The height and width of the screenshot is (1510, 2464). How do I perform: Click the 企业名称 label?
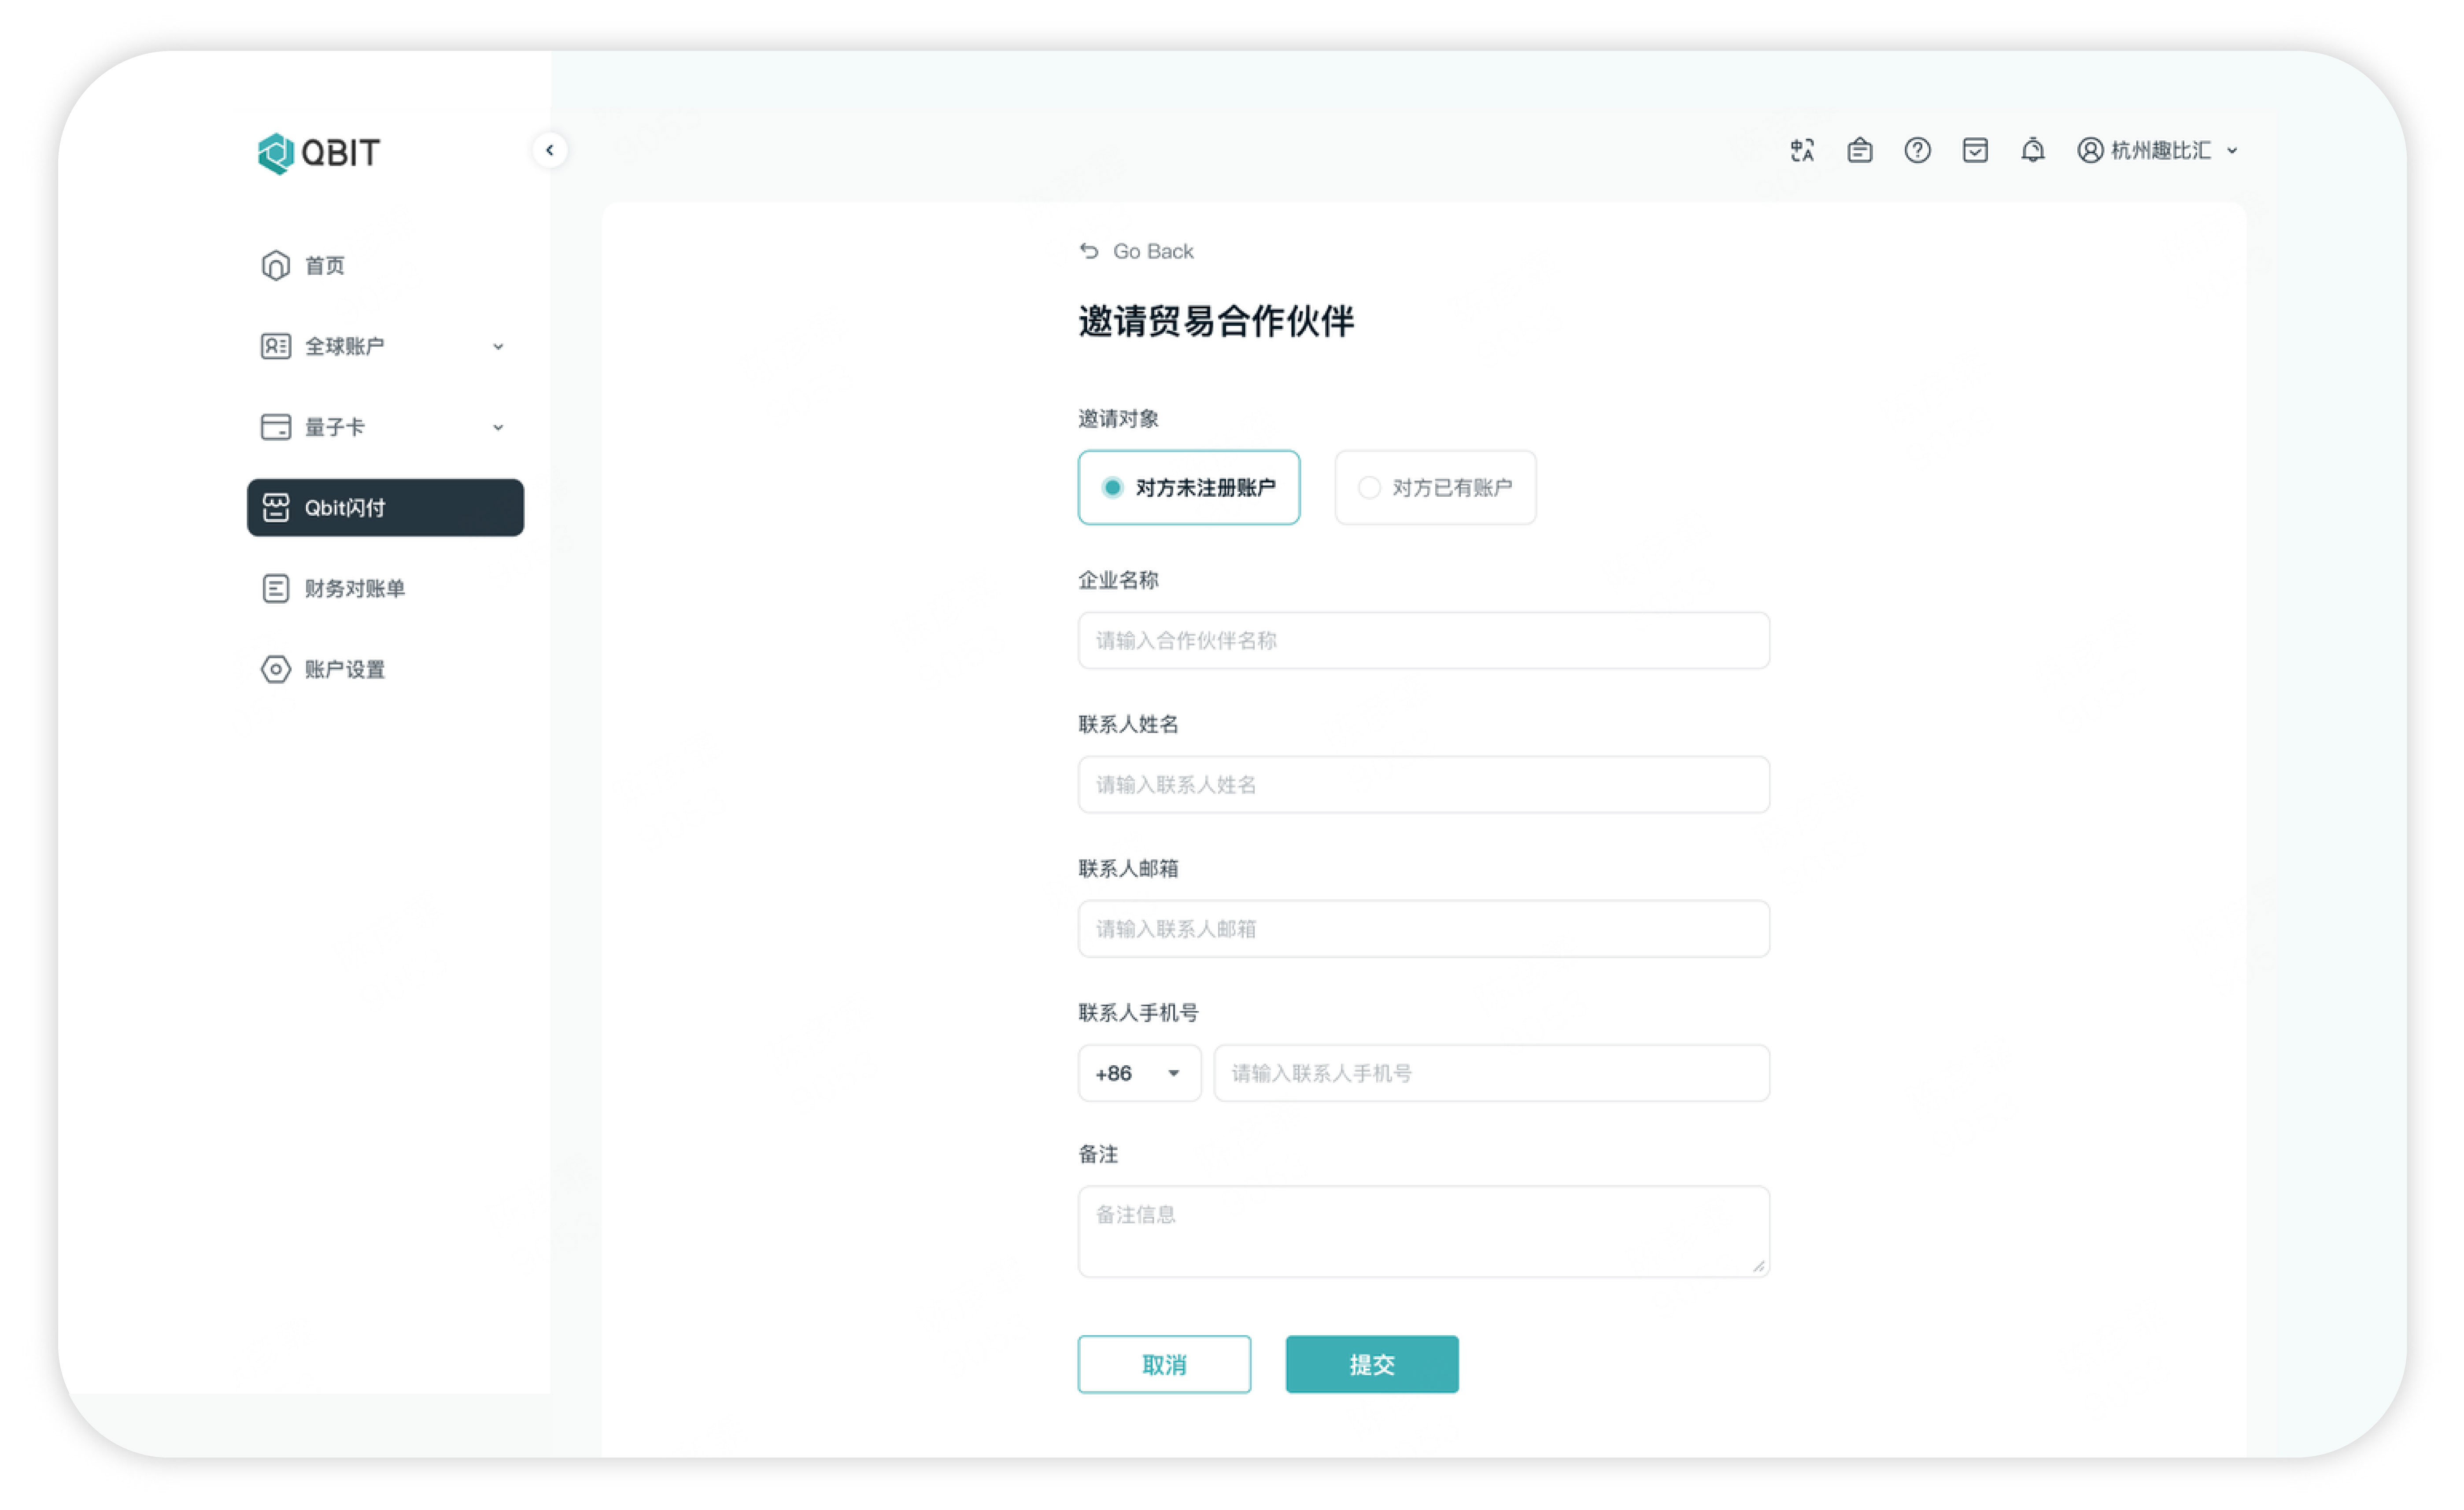point(1118,580)
